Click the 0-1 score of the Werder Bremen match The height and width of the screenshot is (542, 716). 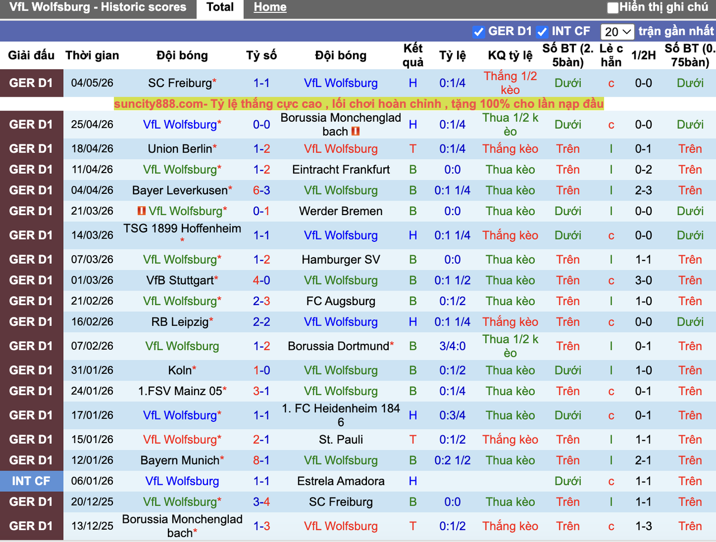(261, 211)
